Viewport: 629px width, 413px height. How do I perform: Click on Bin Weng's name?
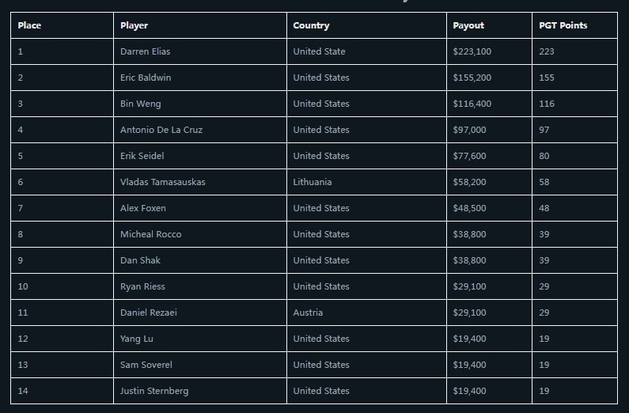[138, 104]
